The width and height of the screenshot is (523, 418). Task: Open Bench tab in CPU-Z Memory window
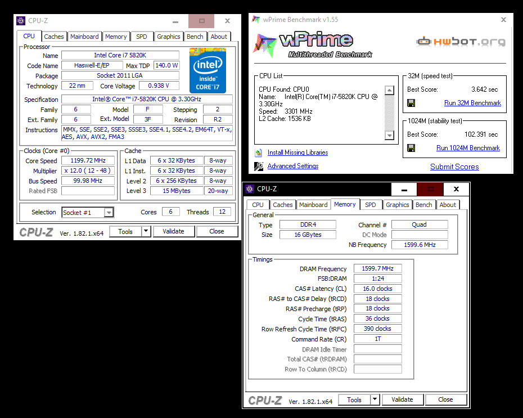[x=423, y=205]
